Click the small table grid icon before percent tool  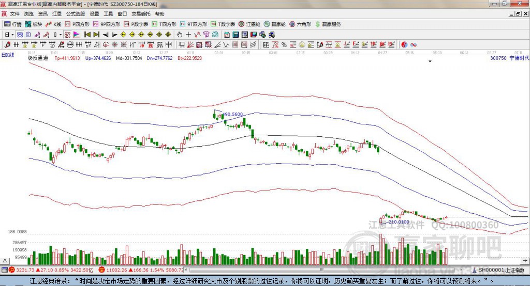click(x=266, y=44)
